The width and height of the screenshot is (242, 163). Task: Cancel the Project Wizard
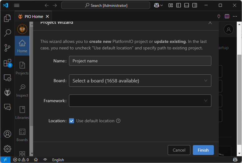(x=179, y=150)
